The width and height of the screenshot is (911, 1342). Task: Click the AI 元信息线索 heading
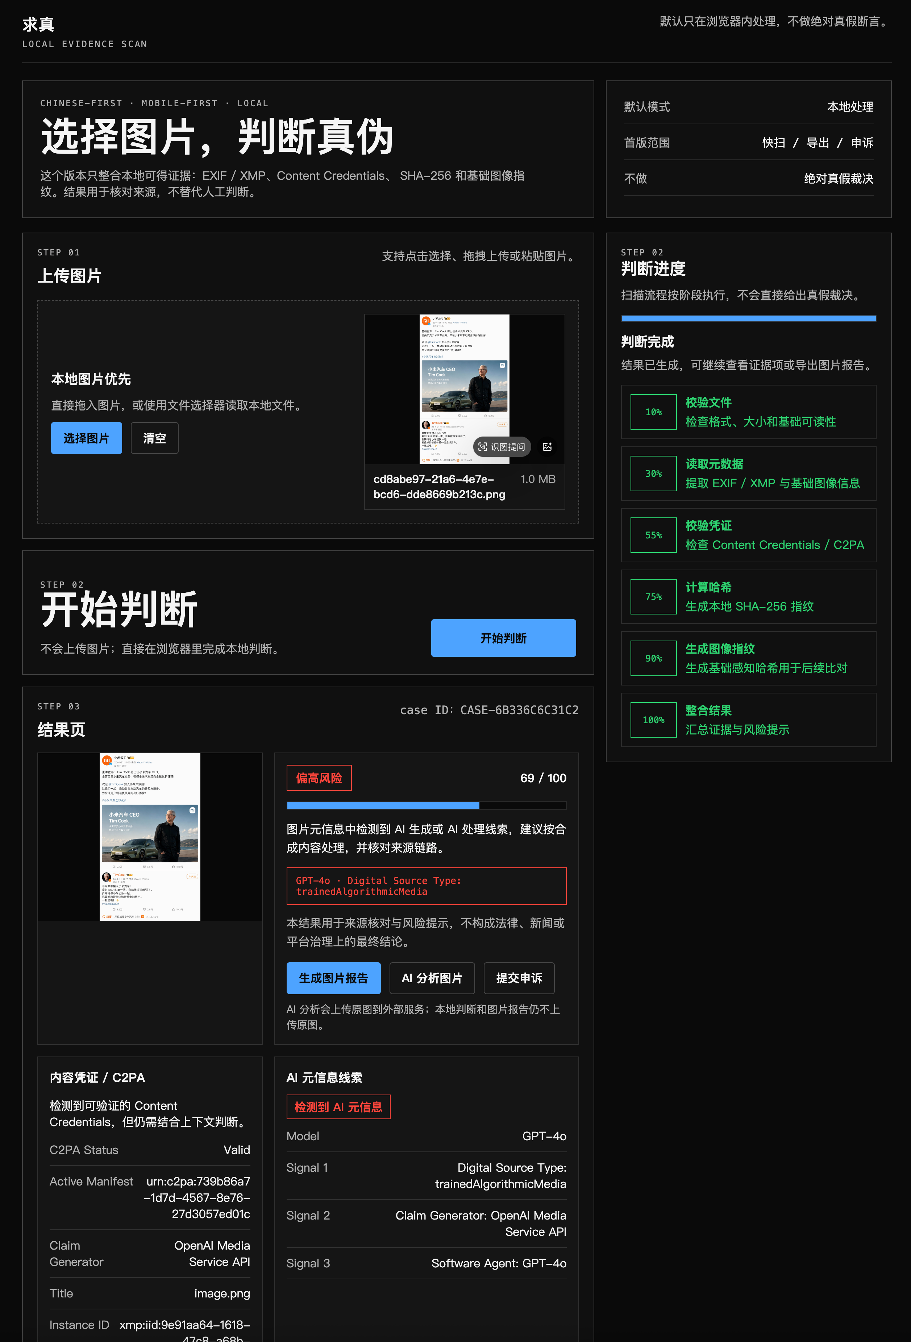click(x=324, y=1078)
